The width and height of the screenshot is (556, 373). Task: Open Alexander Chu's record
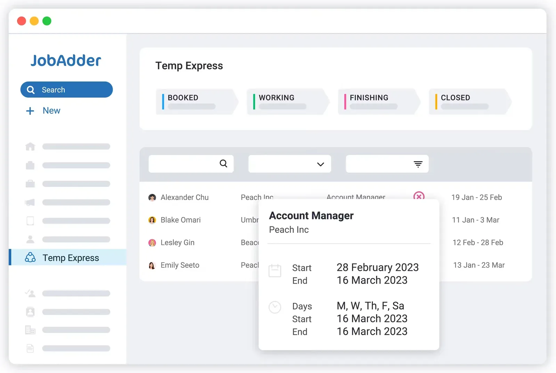click(x=185, y=197)
